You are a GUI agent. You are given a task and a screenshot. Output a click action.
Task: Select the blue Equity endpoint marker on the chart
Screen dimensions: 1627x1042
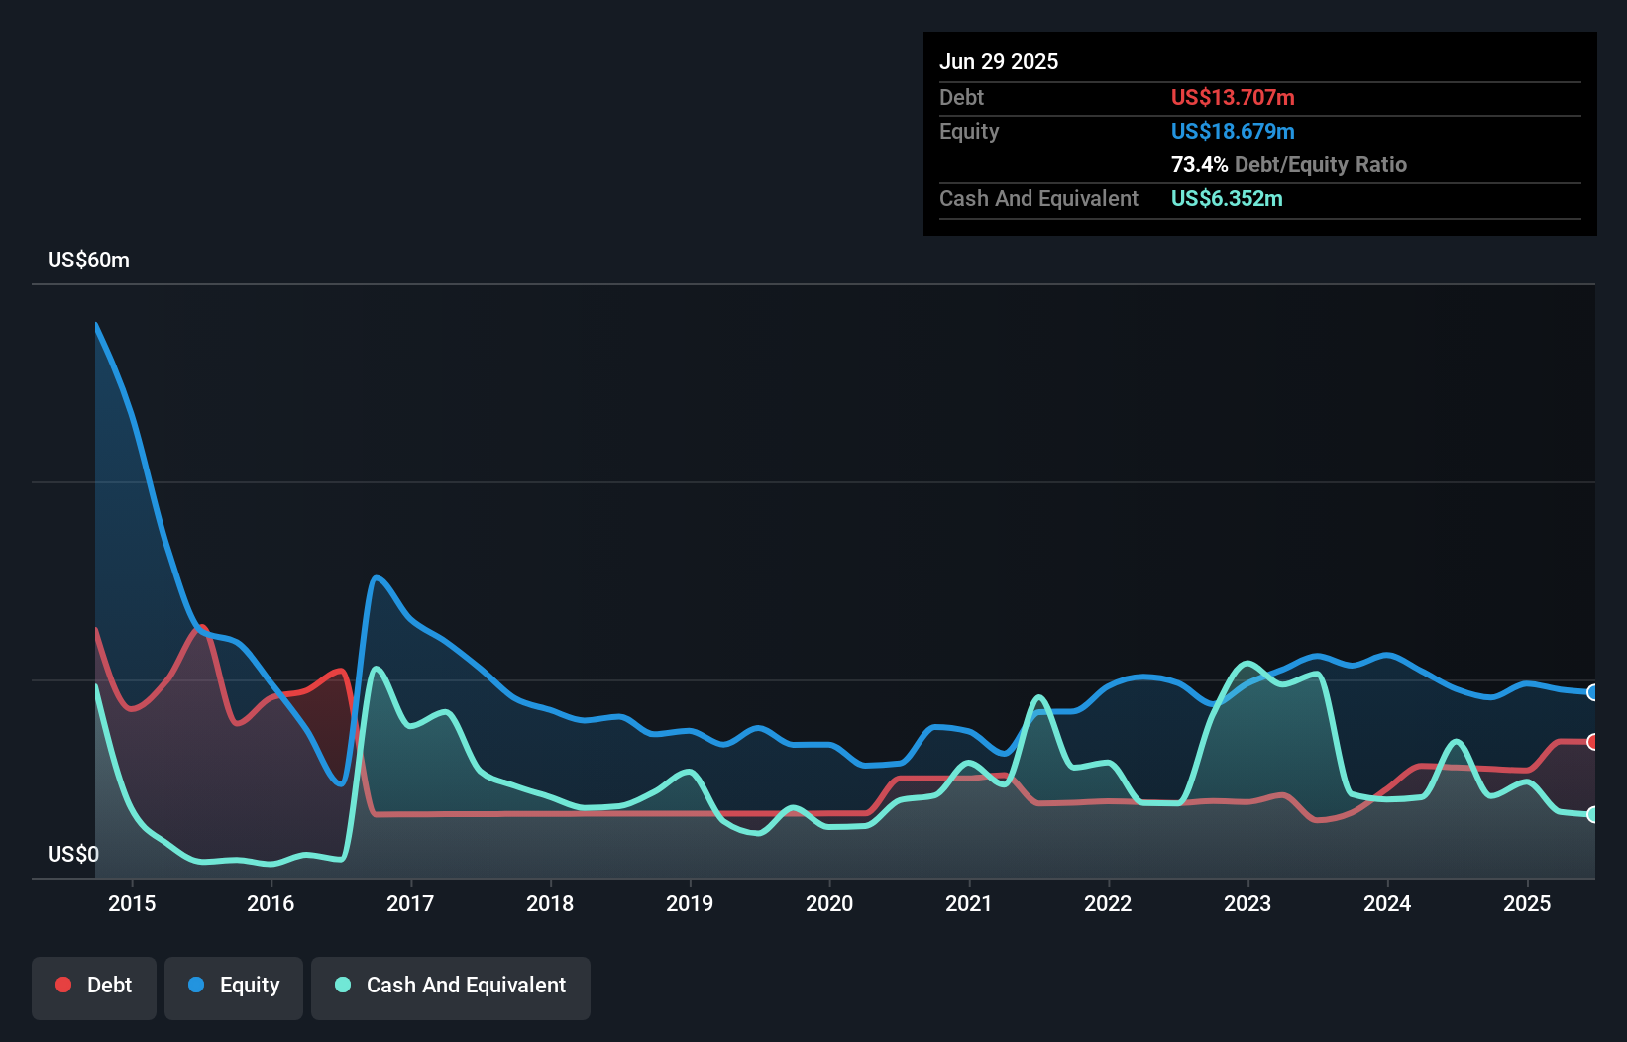[1593, 693]
